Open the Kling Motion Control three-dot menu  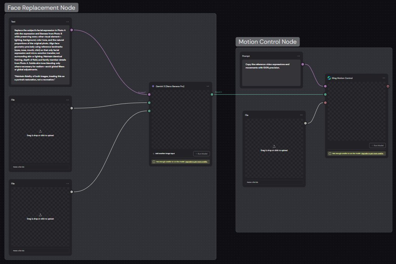[x=384, y=78]
